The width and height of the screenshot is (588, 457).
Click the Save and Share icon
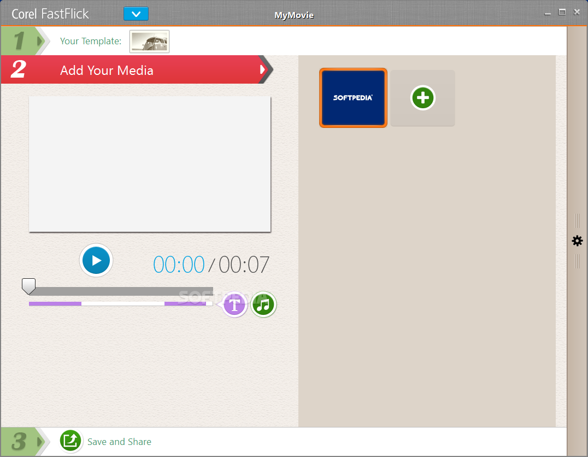[70, 441]
